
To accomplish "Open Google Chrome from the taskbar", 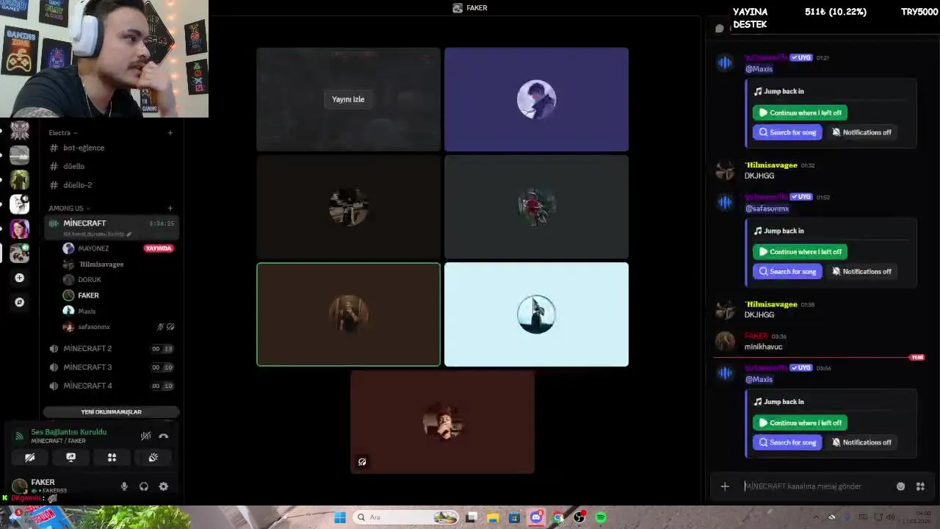I will coord(557,517).
